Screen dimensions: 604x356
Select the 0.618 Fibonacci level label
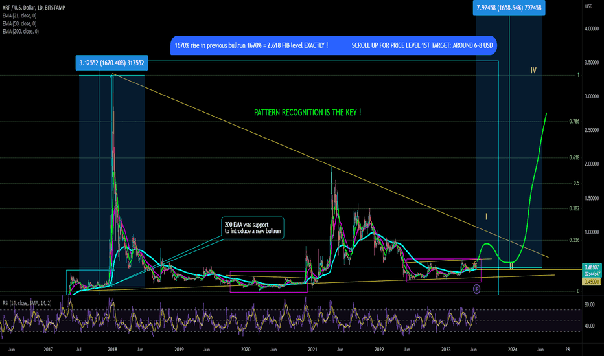click(x=574, y=157)
